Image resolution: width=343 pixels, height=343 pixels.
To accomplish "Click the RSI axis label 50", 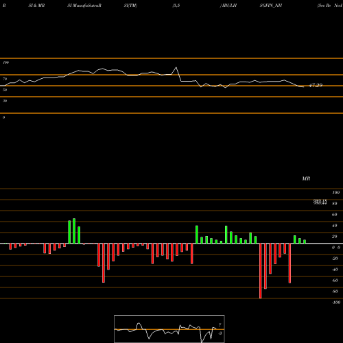I will point(5,90).
